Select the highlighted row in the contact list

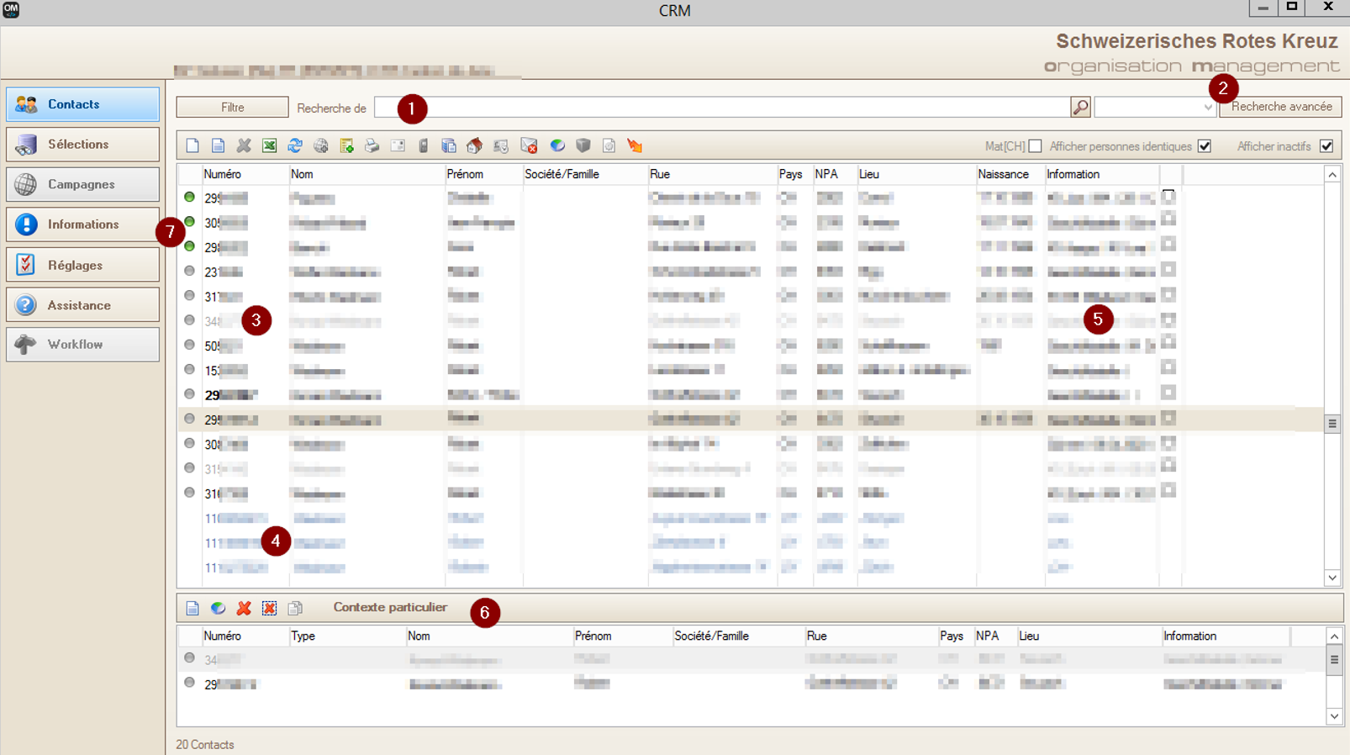click(x=750, y=419)
